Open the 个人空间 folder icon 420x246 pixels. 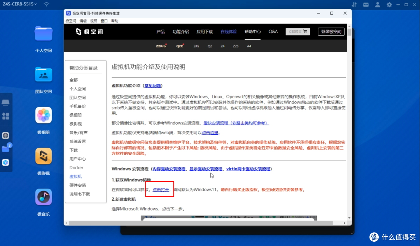pyautogui.click(x=44, y=33)
